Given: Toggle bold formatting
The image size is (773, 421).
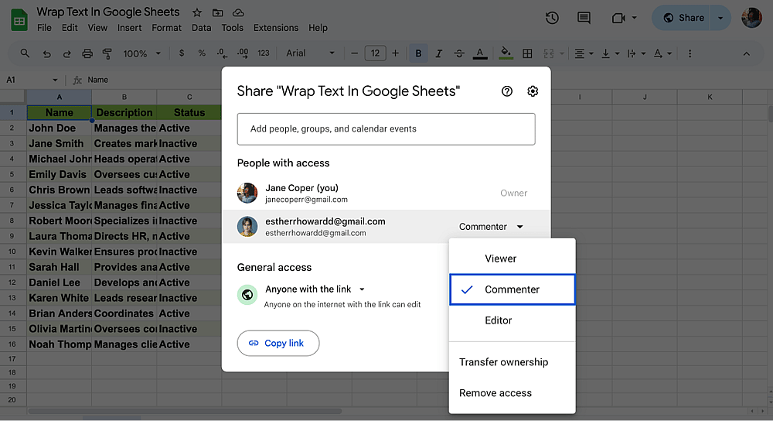Looking at the screenshot, I should click(418, 53).
